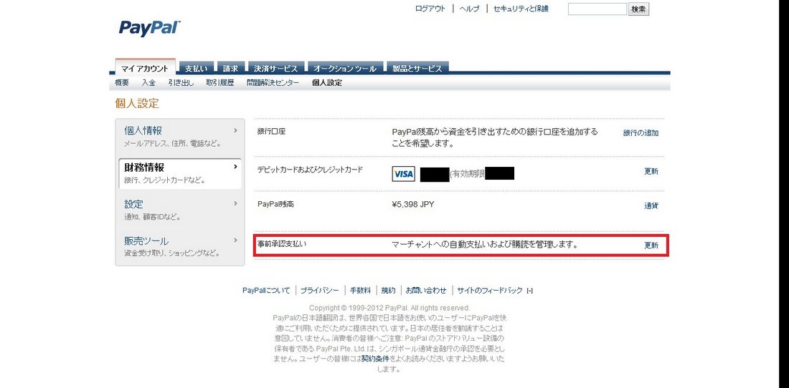Image resolution: width=789 pixels, height=388 pixels.
Task: Click the 銀行の追加 link
Action: 641,133
